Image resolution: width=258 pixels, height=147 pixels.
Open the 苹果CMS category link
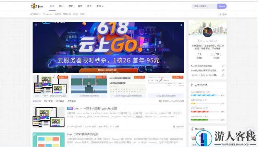tap(67, 14)
